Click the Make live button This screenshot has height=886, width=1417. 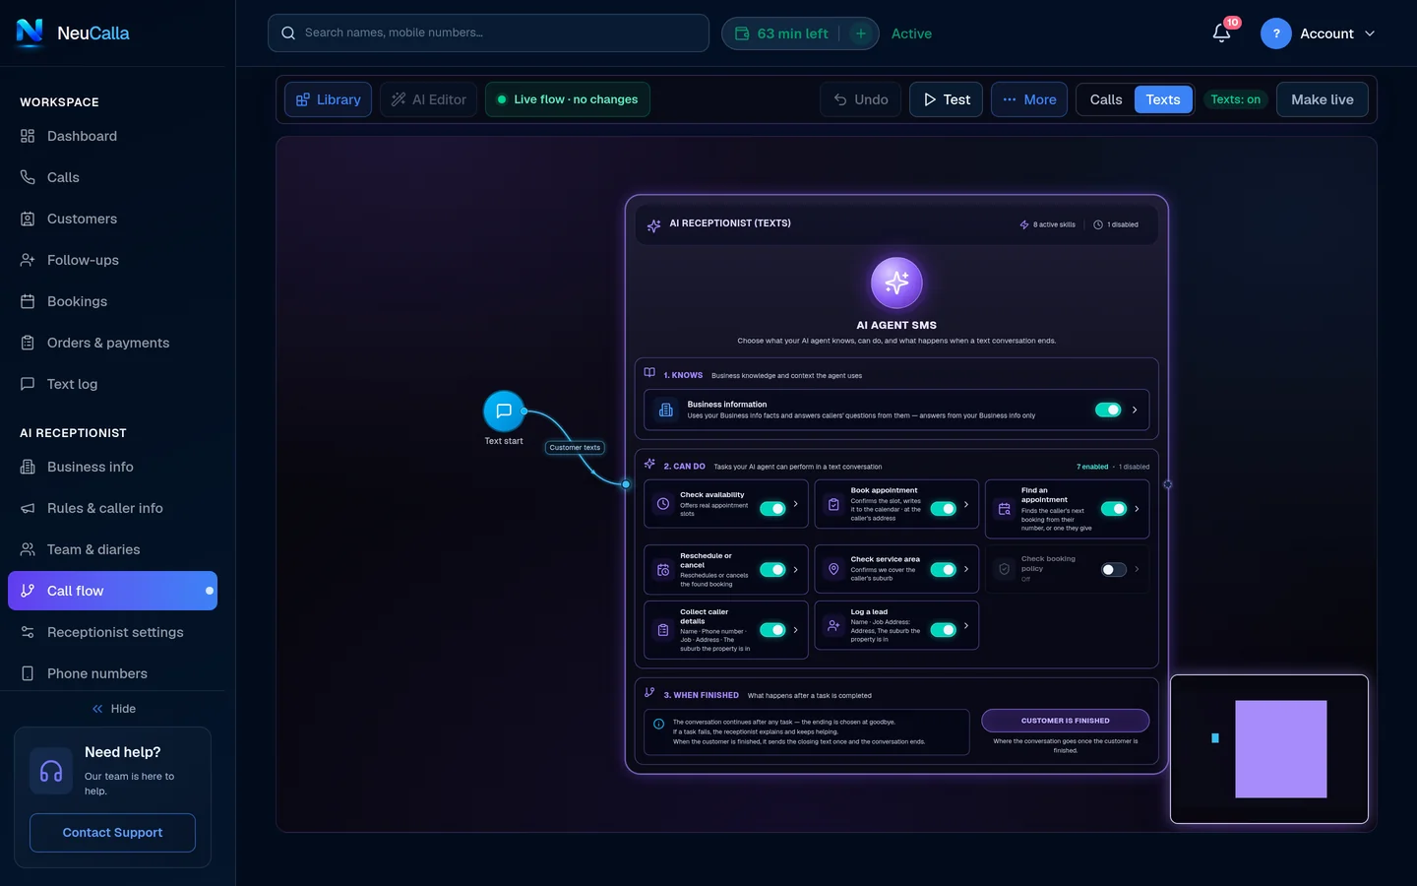1323,99
